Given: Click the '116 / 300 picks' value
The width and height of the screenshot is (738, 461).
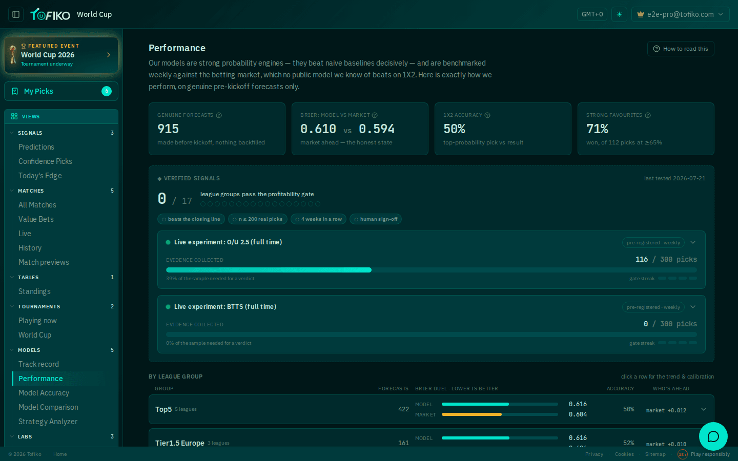Looking at the screenshot, I should [666, 259].
